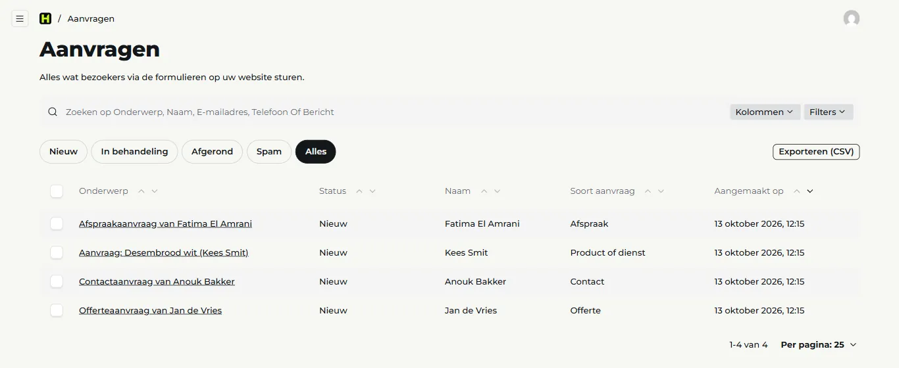Sort Aangemaakt op column ascending
Viewport: 899px width, 368px height.
(x=796, y=191)
